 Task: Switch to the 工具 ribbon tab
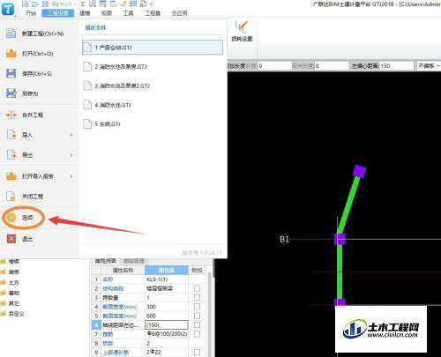[128, 13]
